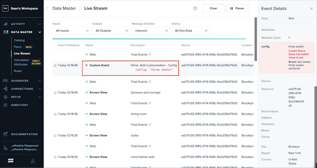This screenshot has height=168, width=317.
Task: Open Calculated Attributes section
Action: point(21,62)
